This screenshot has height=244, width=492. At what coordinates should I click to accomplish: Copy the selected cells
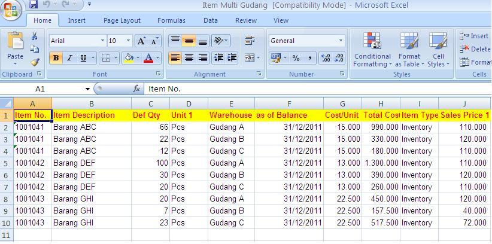(x=34, y=49)
